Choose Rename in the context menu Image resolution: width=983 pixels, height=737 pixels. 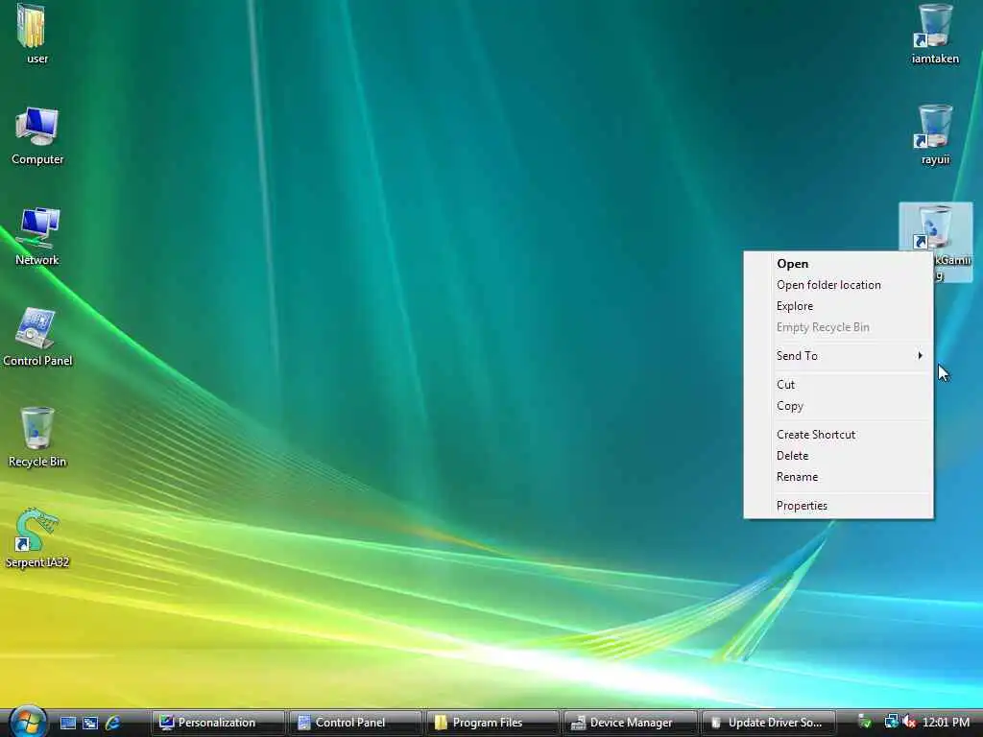tap(838, 478)
